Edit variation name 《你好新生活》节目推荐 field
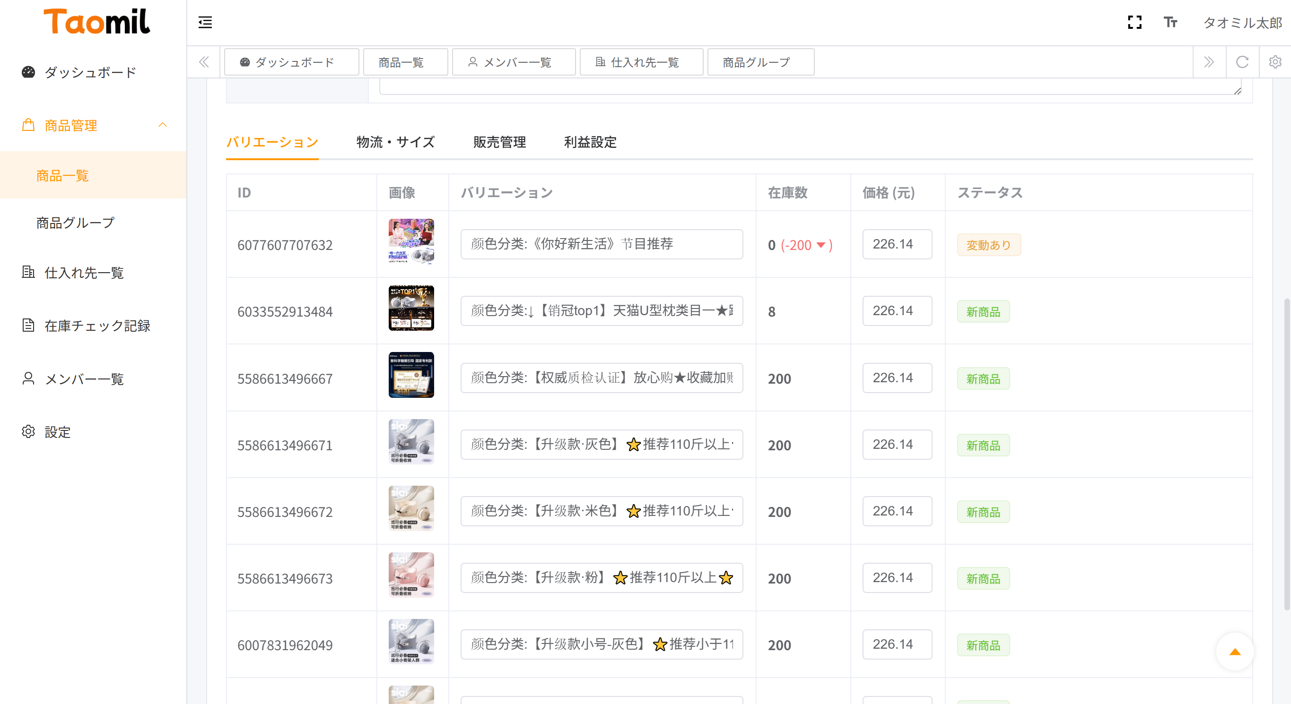Image resolution: width=1291 pixels, height=704 pixels. coord(602,244)
